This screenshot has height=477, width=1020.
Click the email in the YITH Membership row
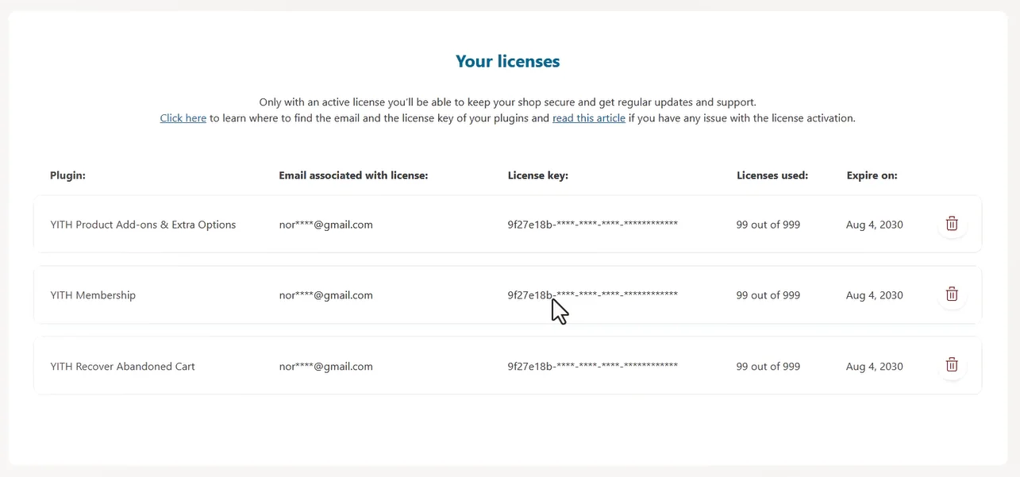point(326,295)
